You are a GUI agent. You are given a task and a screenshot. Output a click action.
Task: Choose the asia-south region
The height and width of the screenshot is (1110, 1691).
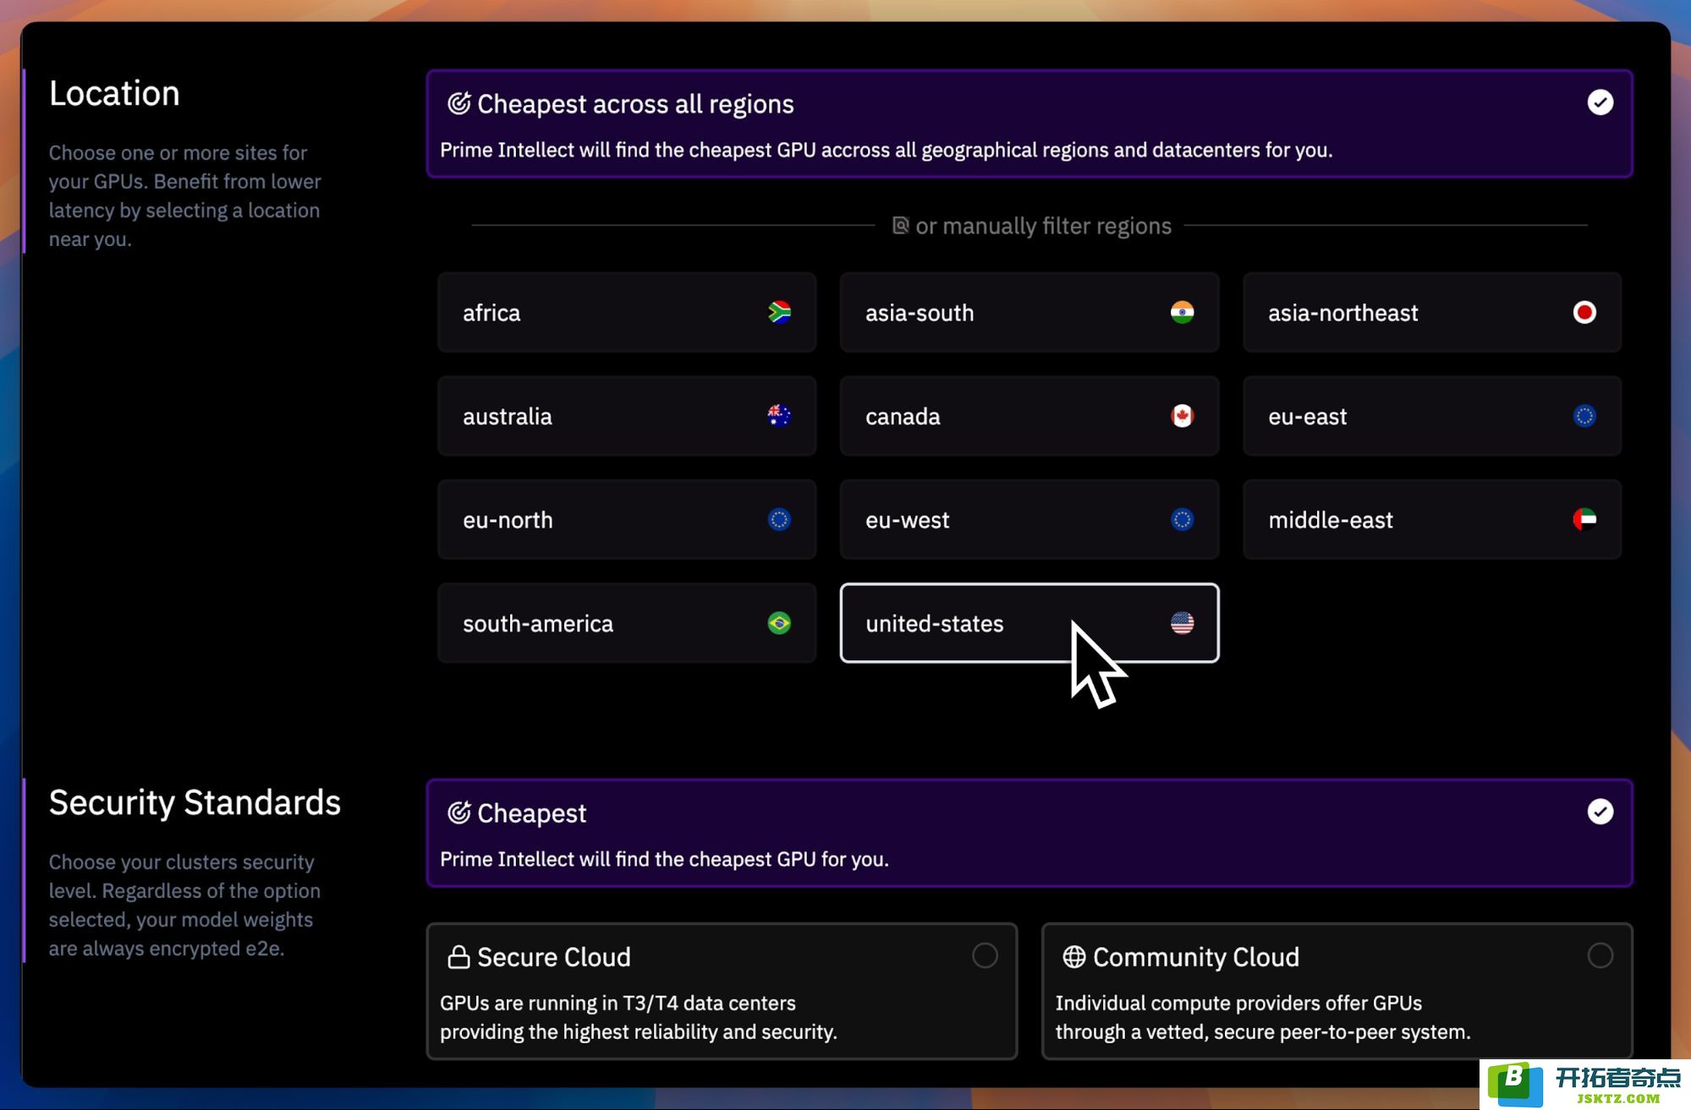[1029, 313]
